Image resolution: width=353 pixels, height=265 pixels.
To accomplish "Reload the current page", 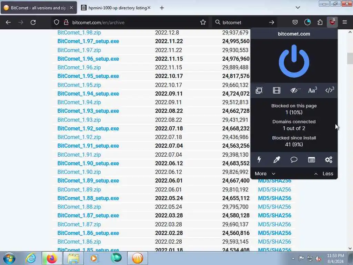I will 33,22.
